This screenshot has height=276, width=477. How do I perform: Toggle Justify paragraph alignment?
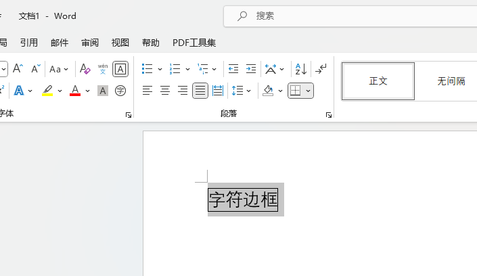tap(200, 91)
